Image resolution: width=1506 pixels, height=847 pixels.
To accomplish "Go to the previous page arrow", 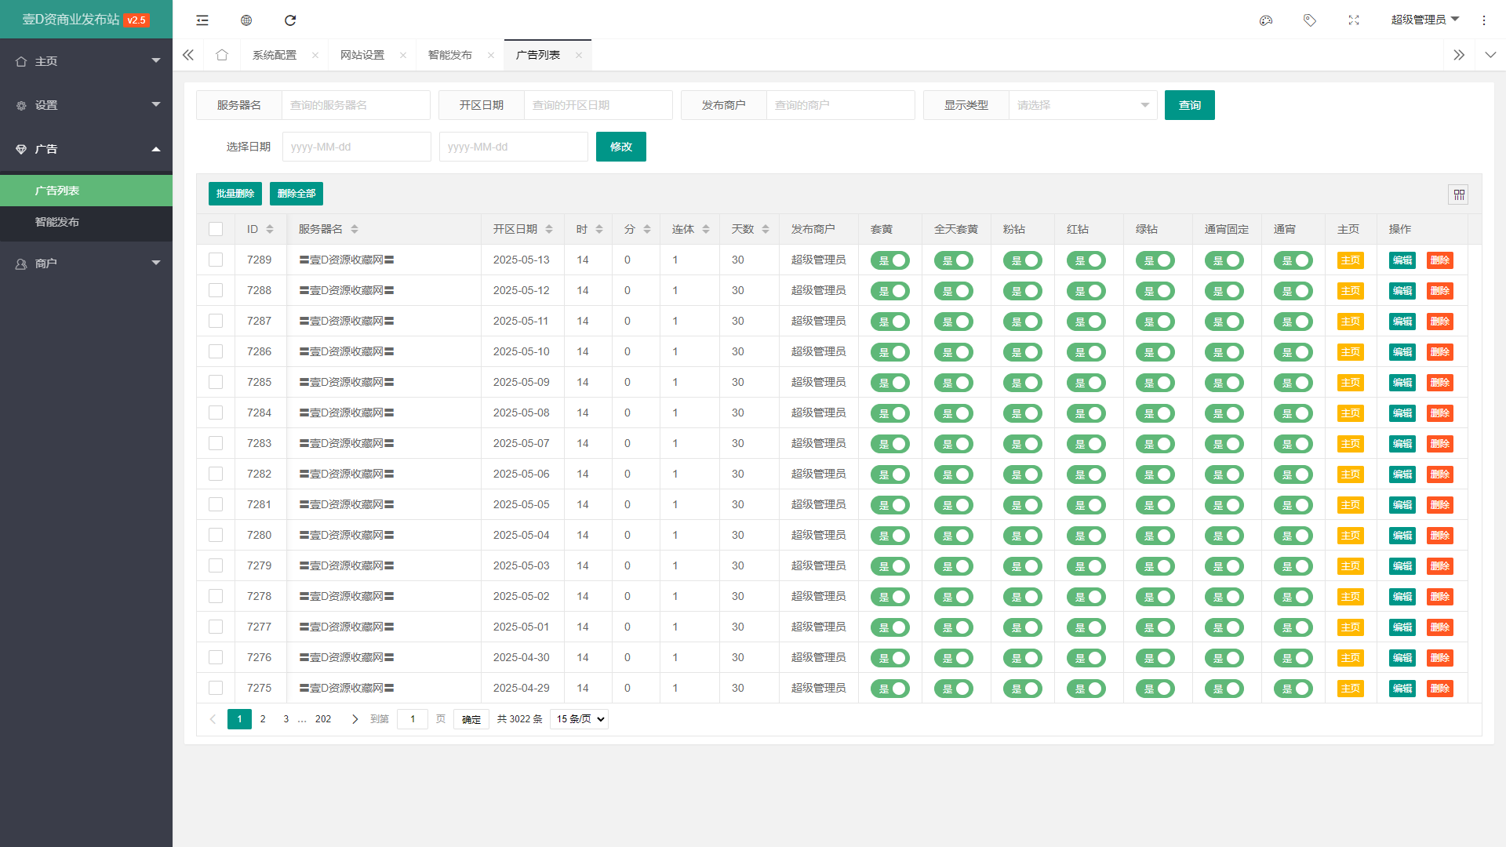I will pos(213,719).
